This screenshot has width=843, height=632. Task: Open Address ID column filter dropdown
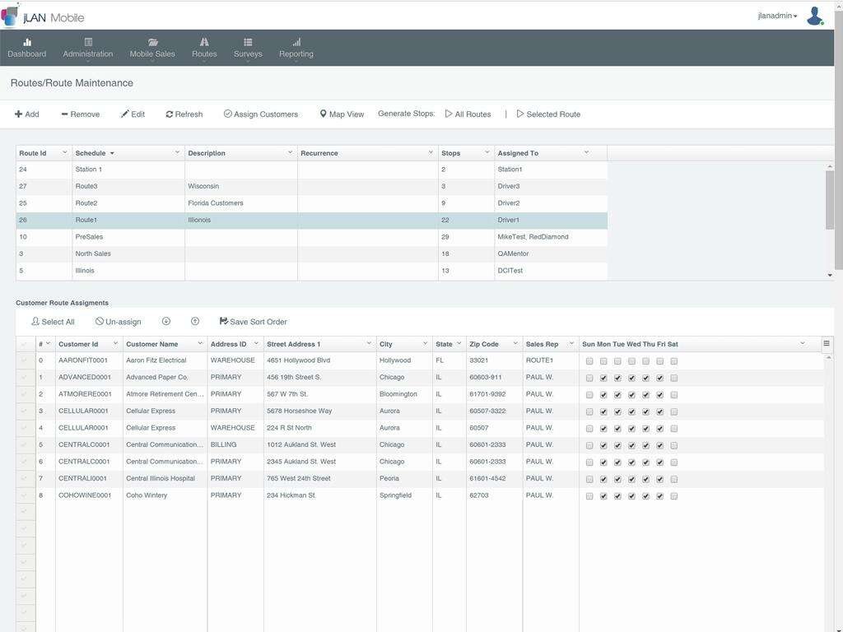pos(256,343)
